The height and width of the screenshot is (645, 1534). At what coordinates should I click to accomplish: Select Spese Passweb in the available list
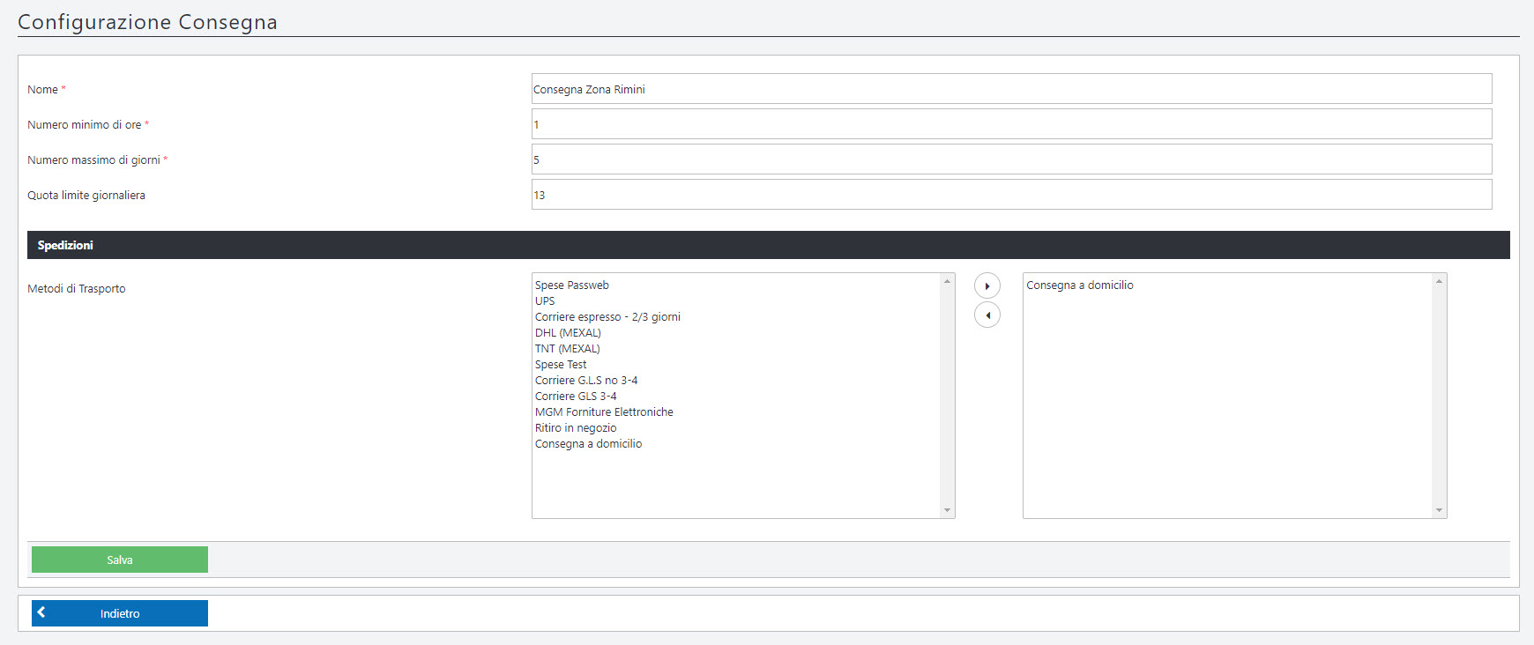572,285
